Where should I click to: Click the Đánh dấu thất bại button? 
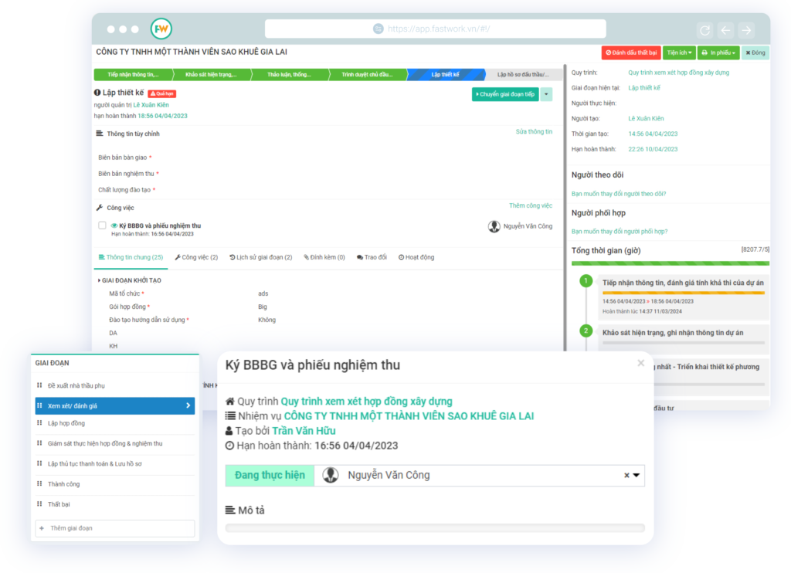[x=631, y=53]
